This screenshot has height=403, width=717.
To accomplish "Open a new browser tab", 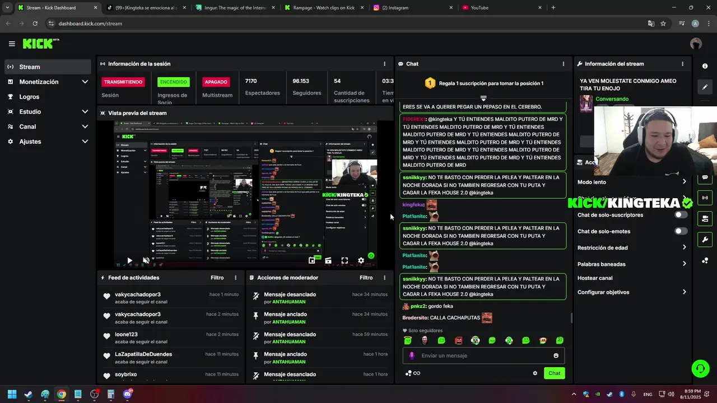I will 553,8.
